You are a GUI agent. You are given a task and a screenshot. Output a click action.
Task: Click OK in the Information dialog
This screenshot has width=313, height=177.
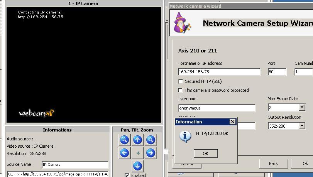206,153
